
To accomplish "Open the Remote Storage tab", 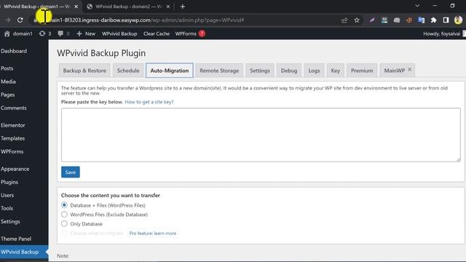I will pyautogui.click(x=219, y=71).
